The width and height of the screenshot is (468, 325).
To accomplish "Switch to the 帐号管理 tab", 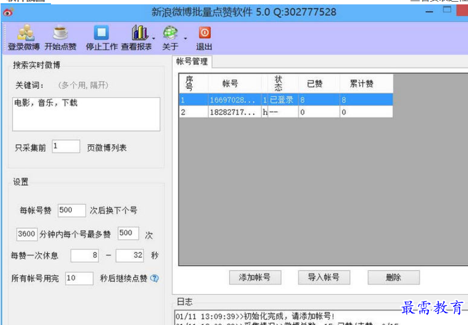I will 192,61.
